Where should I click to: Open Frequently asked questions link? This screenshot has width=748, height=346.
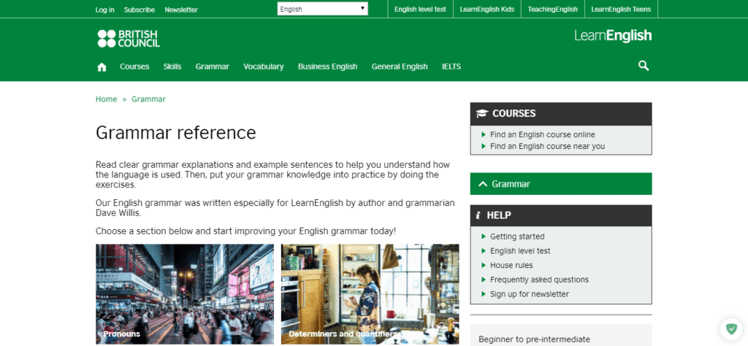[540, 280]
